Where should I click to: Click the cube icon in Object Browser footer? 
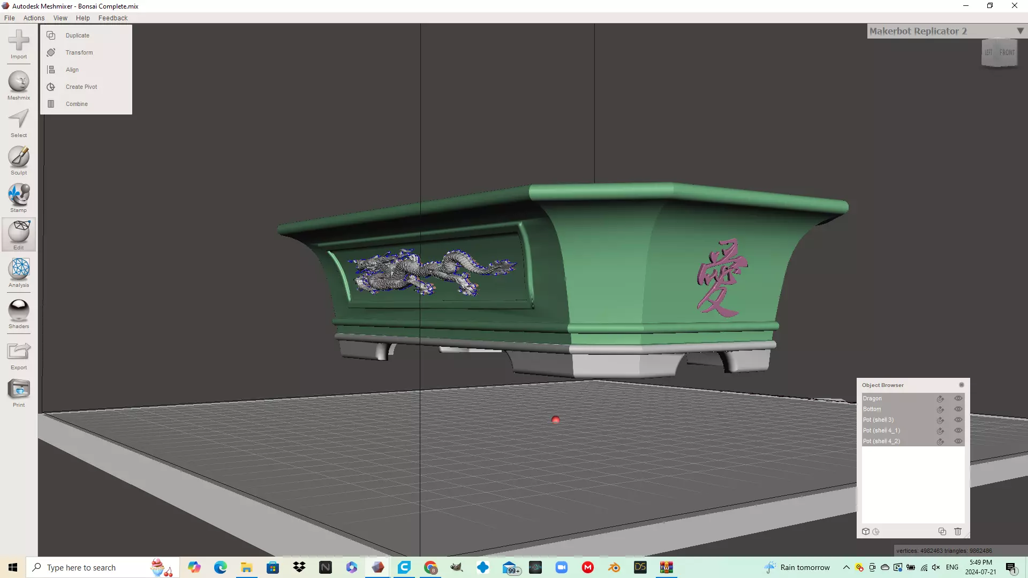pyautogui.click(x=866, y=531)
